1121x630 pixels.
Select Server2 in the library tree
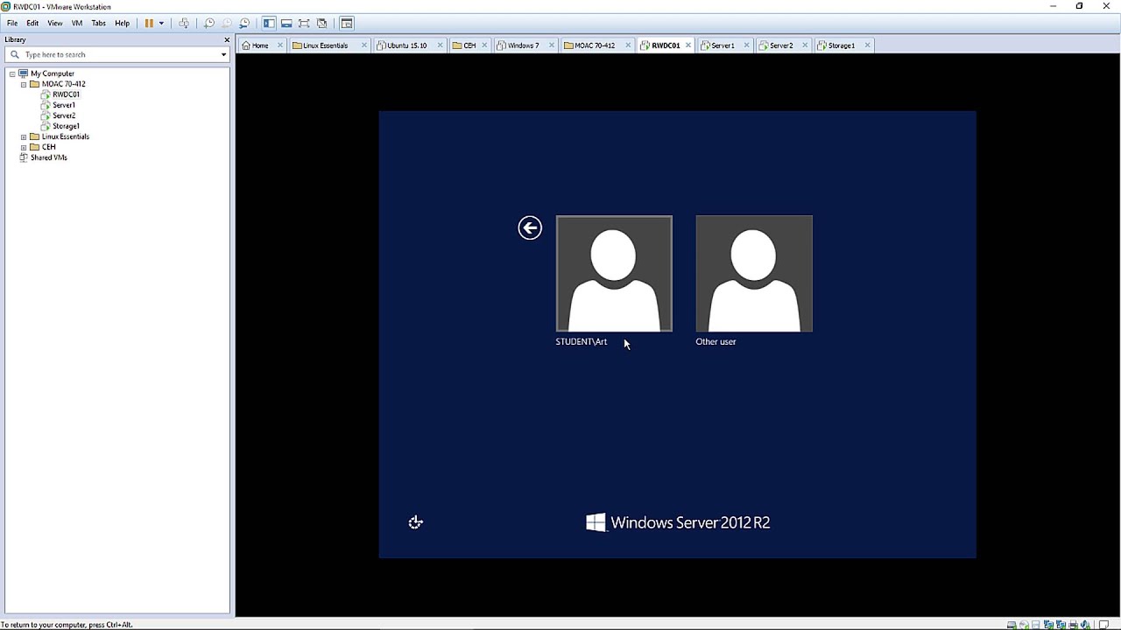[x=64, y=115]
